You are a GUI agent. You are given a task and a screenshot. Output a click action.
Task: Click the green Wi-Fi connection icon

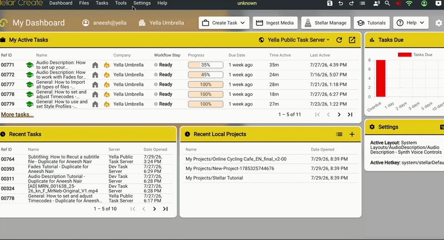[409, 3]
